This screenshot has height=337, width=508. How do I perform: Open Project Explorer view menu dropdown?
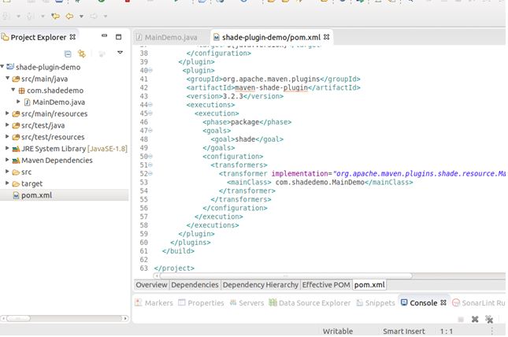click(x=120, y=53)
